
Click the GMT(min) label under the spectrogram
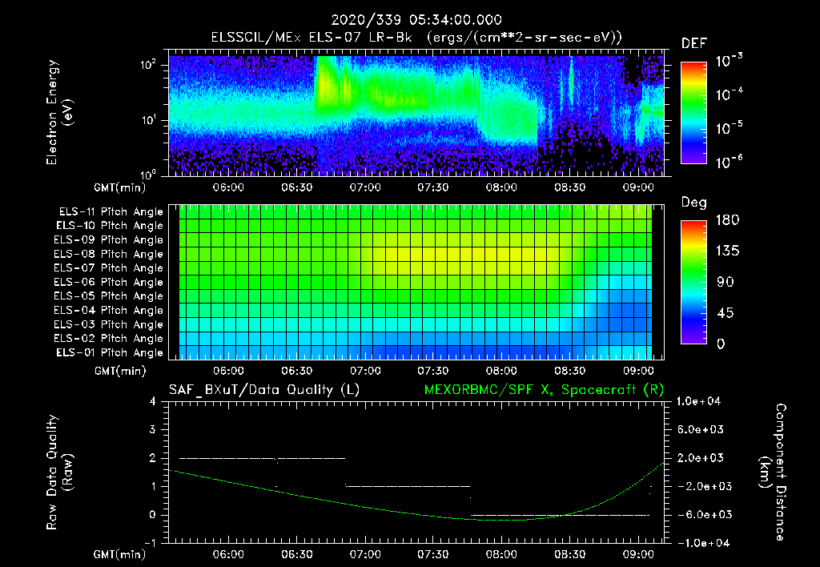[x=120, y=187]
